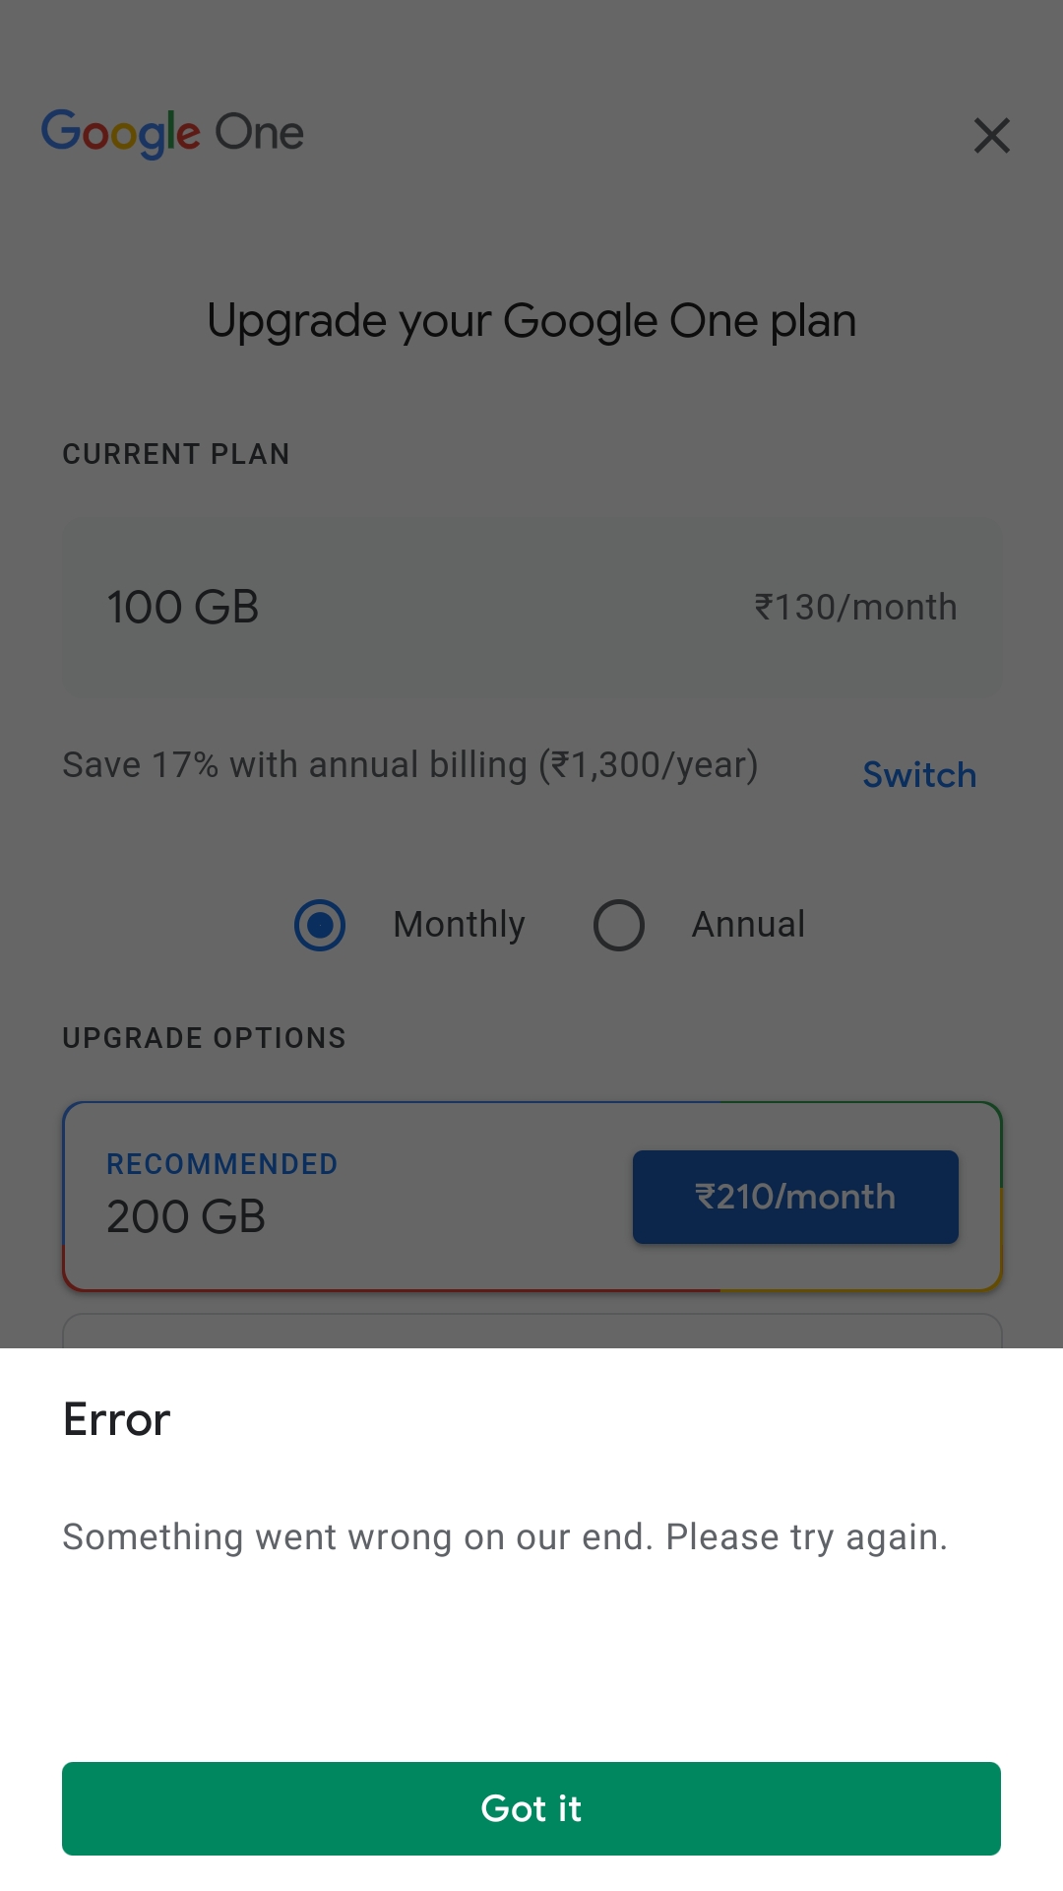
Task: Tap the RECOMMENDED label
Action: tap(222, 1164)
